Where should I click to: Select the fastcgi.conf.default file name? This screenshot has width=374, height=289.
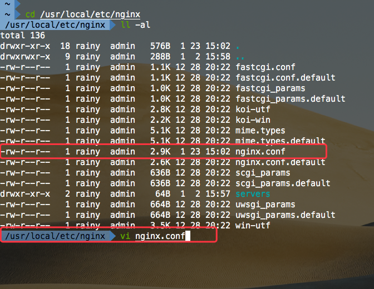pos(286,78)
